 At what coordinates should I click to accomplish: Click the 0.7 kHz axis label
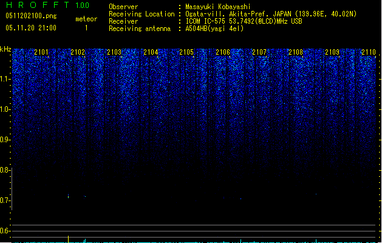[5, 200]
